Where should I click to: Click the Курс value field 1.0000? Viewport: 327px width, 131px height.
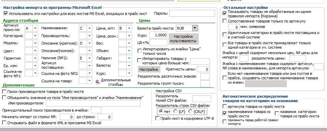[158, 35]
